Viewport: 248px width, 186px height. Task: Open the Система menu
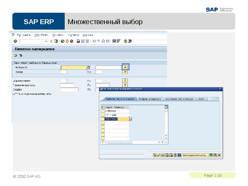click(73, 35)
